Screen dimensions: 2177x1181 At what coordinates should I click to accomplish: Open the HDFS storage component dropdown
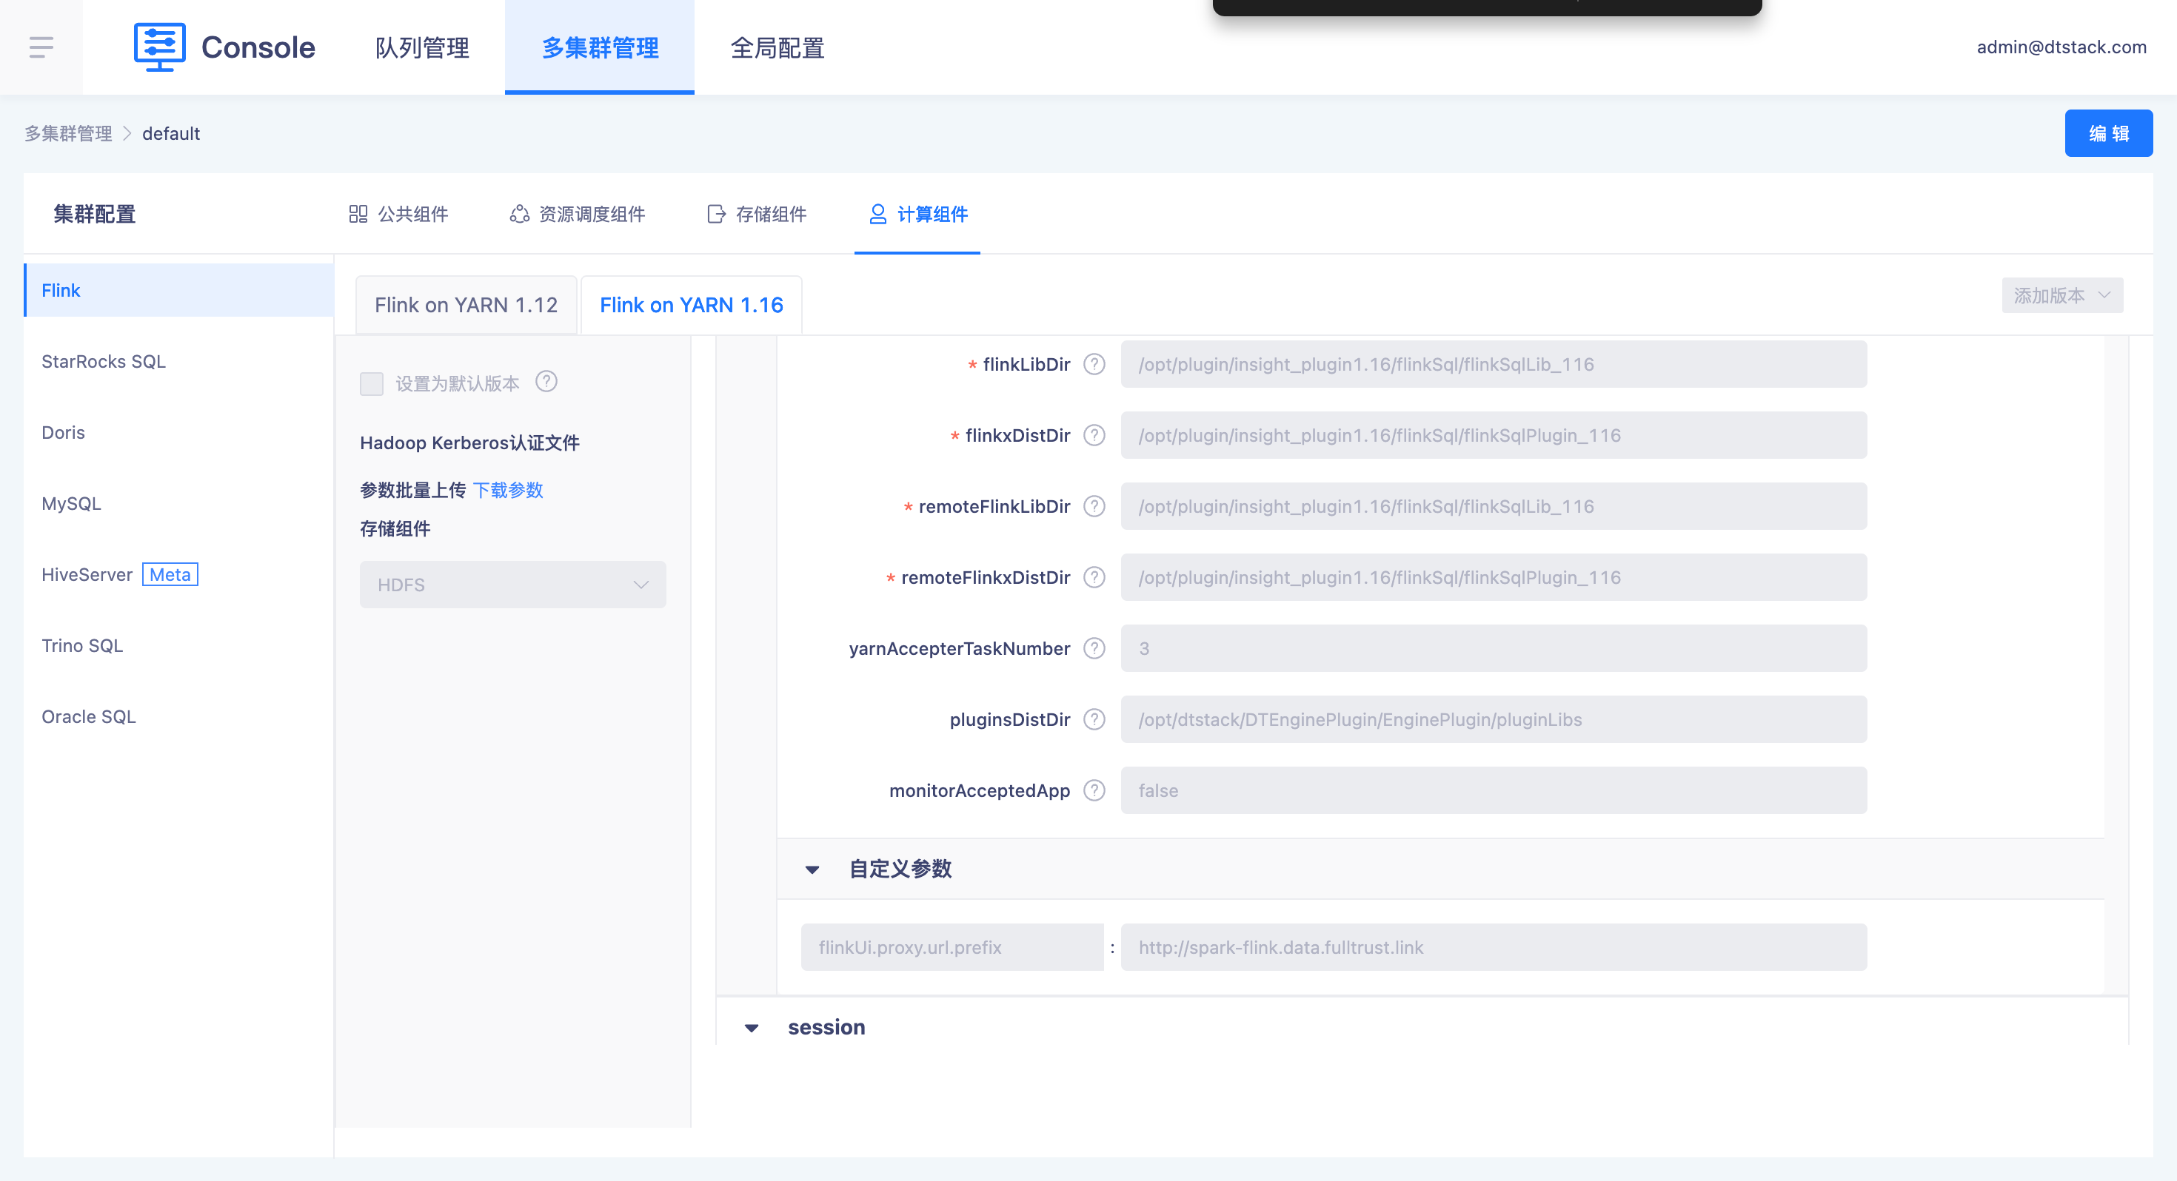pos(512,585)
